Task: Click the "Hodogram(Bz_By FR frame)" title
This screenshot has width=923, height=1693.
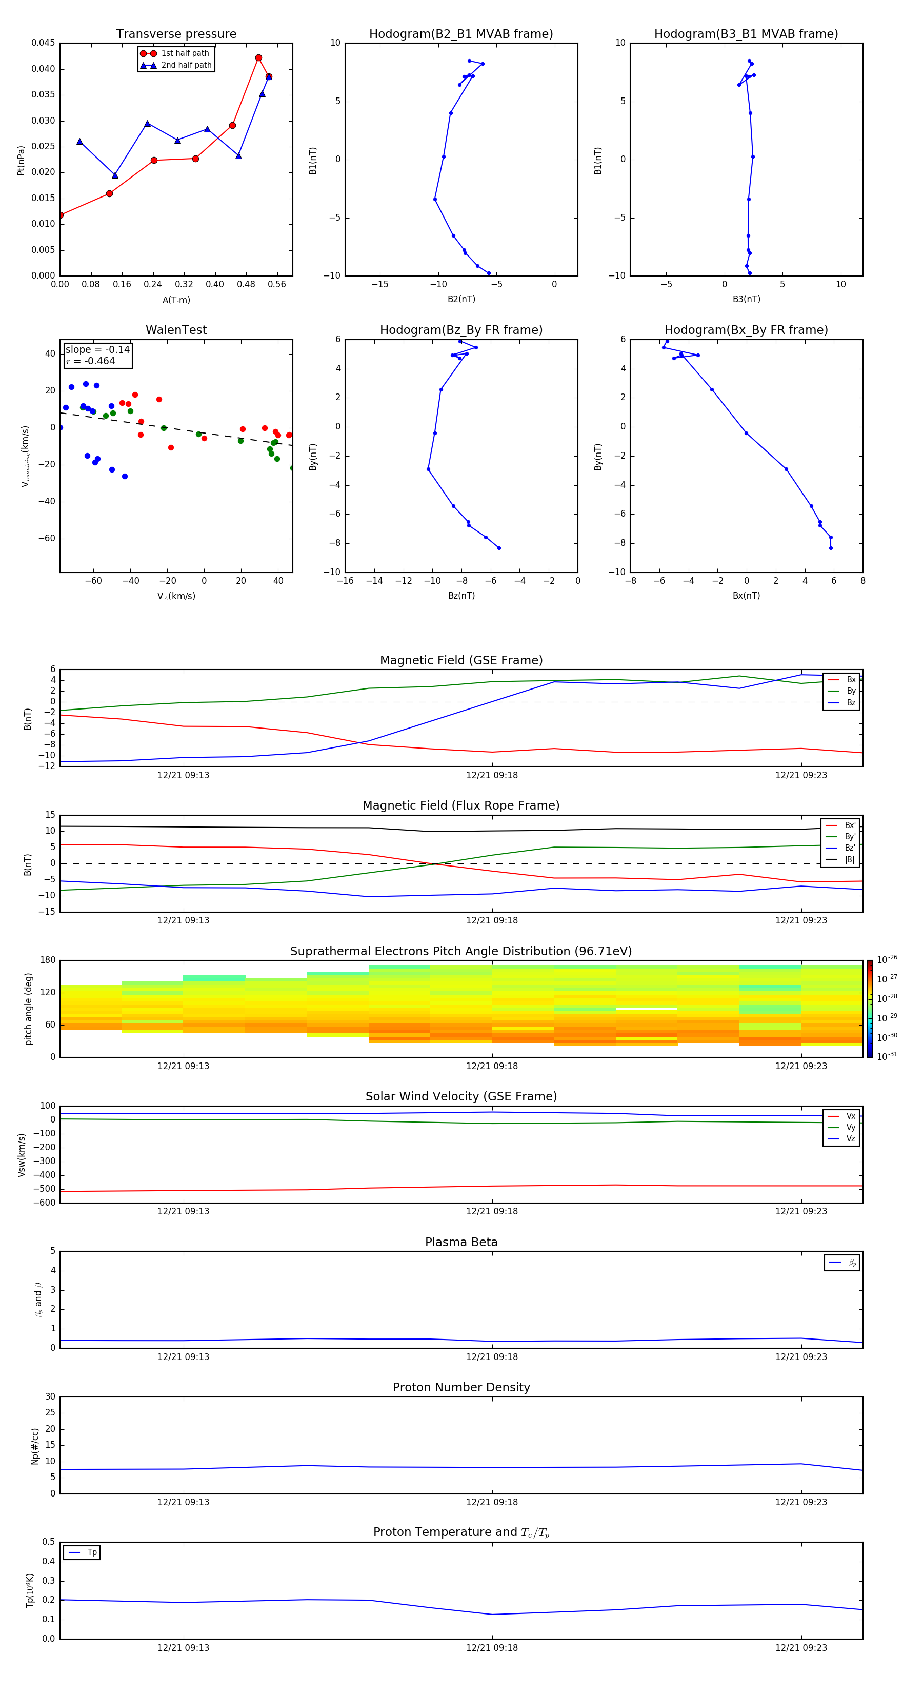Action: click(x=461, y=330)
